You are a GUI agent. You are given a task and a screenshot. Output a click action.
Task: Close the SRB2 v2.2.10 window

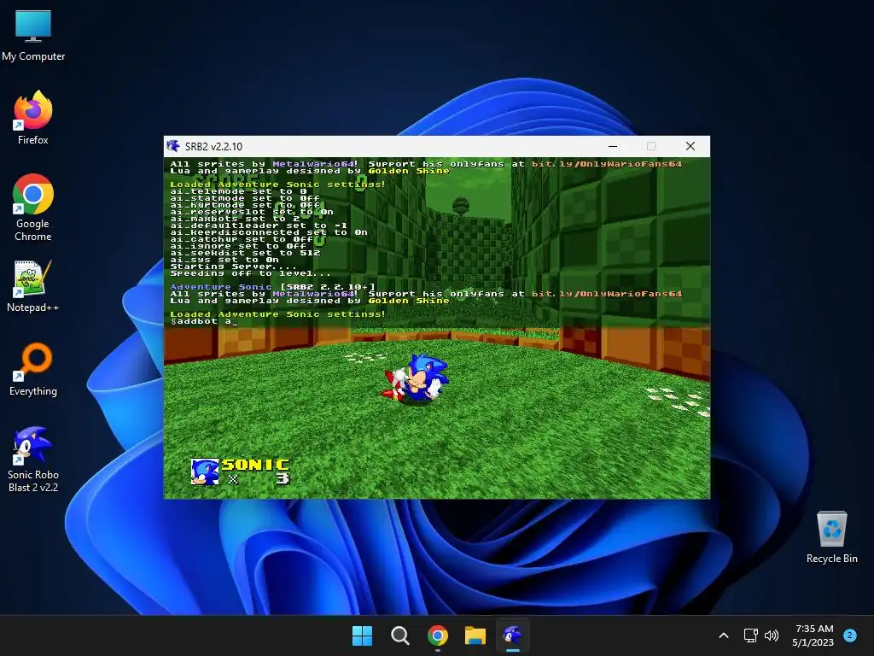pos(690,146)
